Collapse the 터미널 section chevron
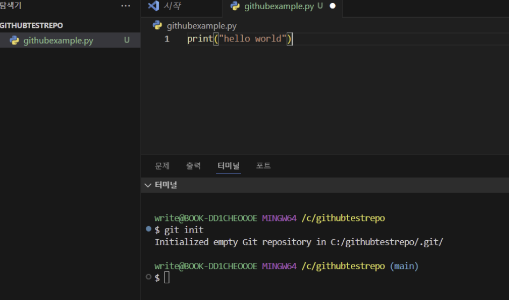Image resolution: width=509 pixels, height=300 pixels. [148, 185]
